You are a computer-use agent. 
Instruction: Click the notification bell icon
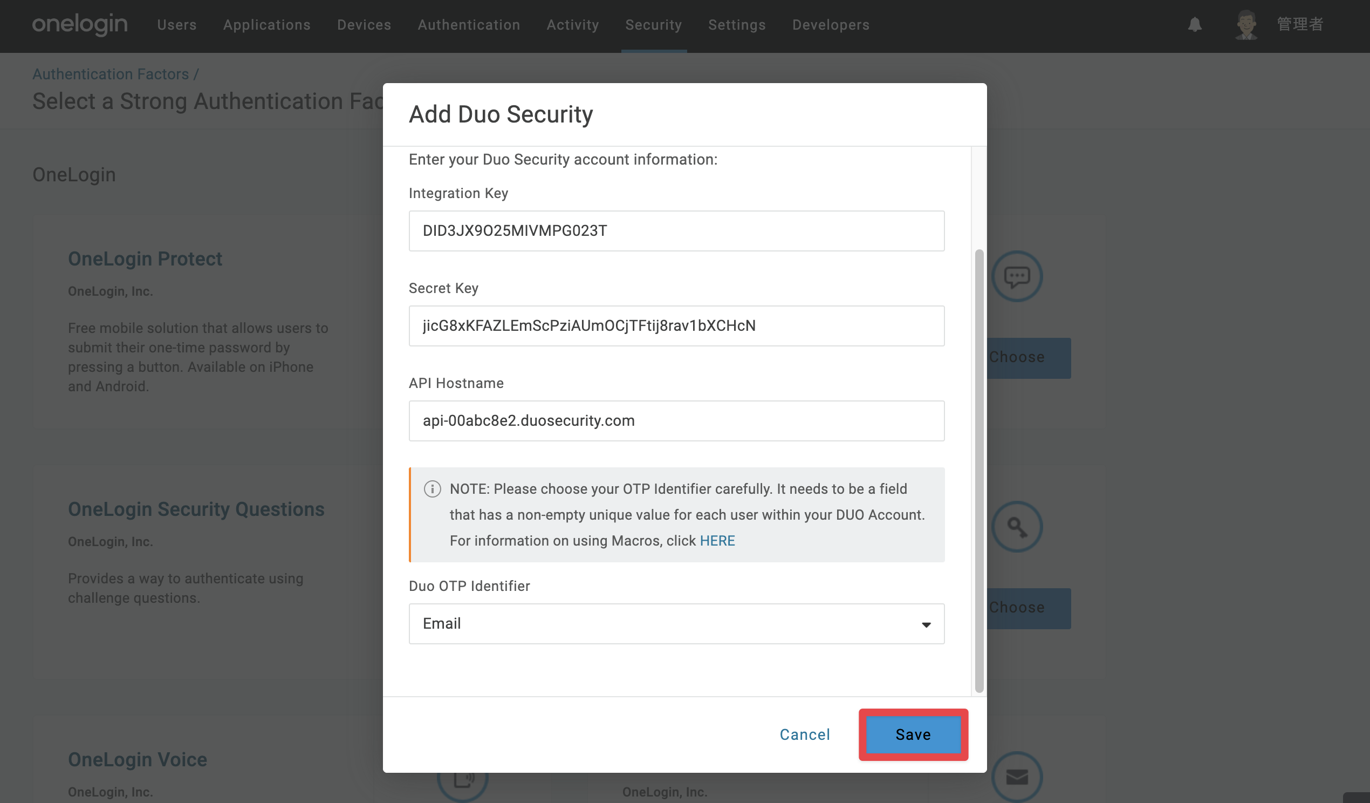tap(1194, 24)
